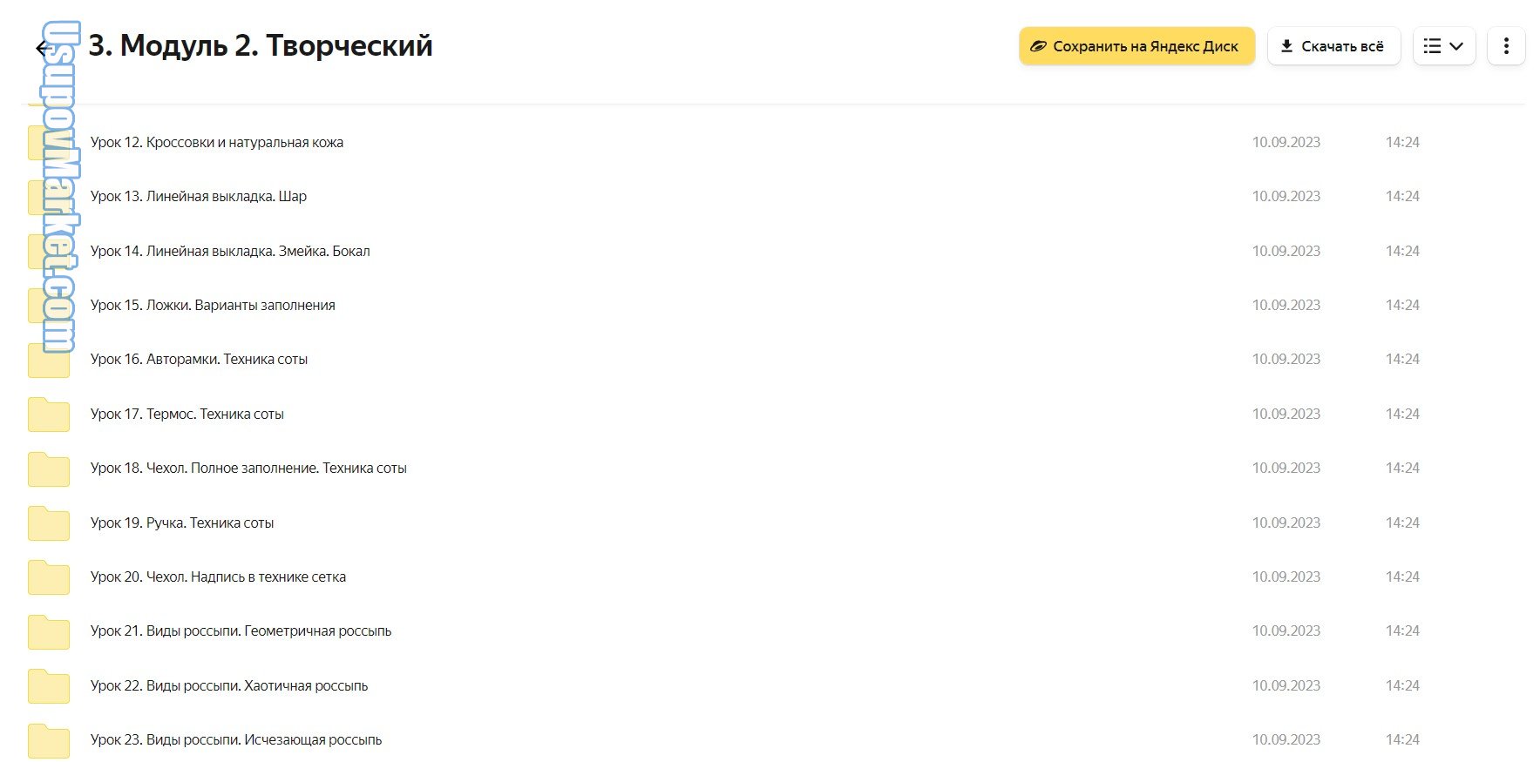Image resolution: width=1540 pixels, height=762 pixels.
Task: Open Урок 12. Кроссовки и натуральная кожа
Action: (x=217, y=142)
